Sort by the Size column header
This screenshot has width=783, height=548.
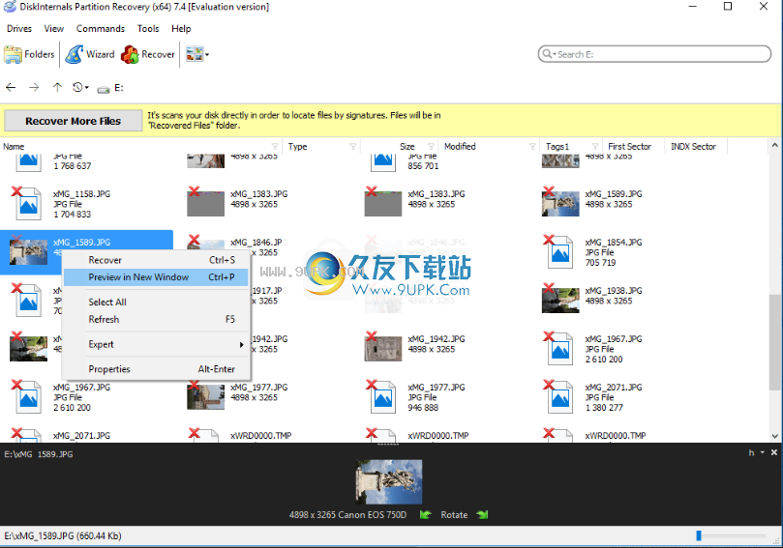[x=407, y=147]
